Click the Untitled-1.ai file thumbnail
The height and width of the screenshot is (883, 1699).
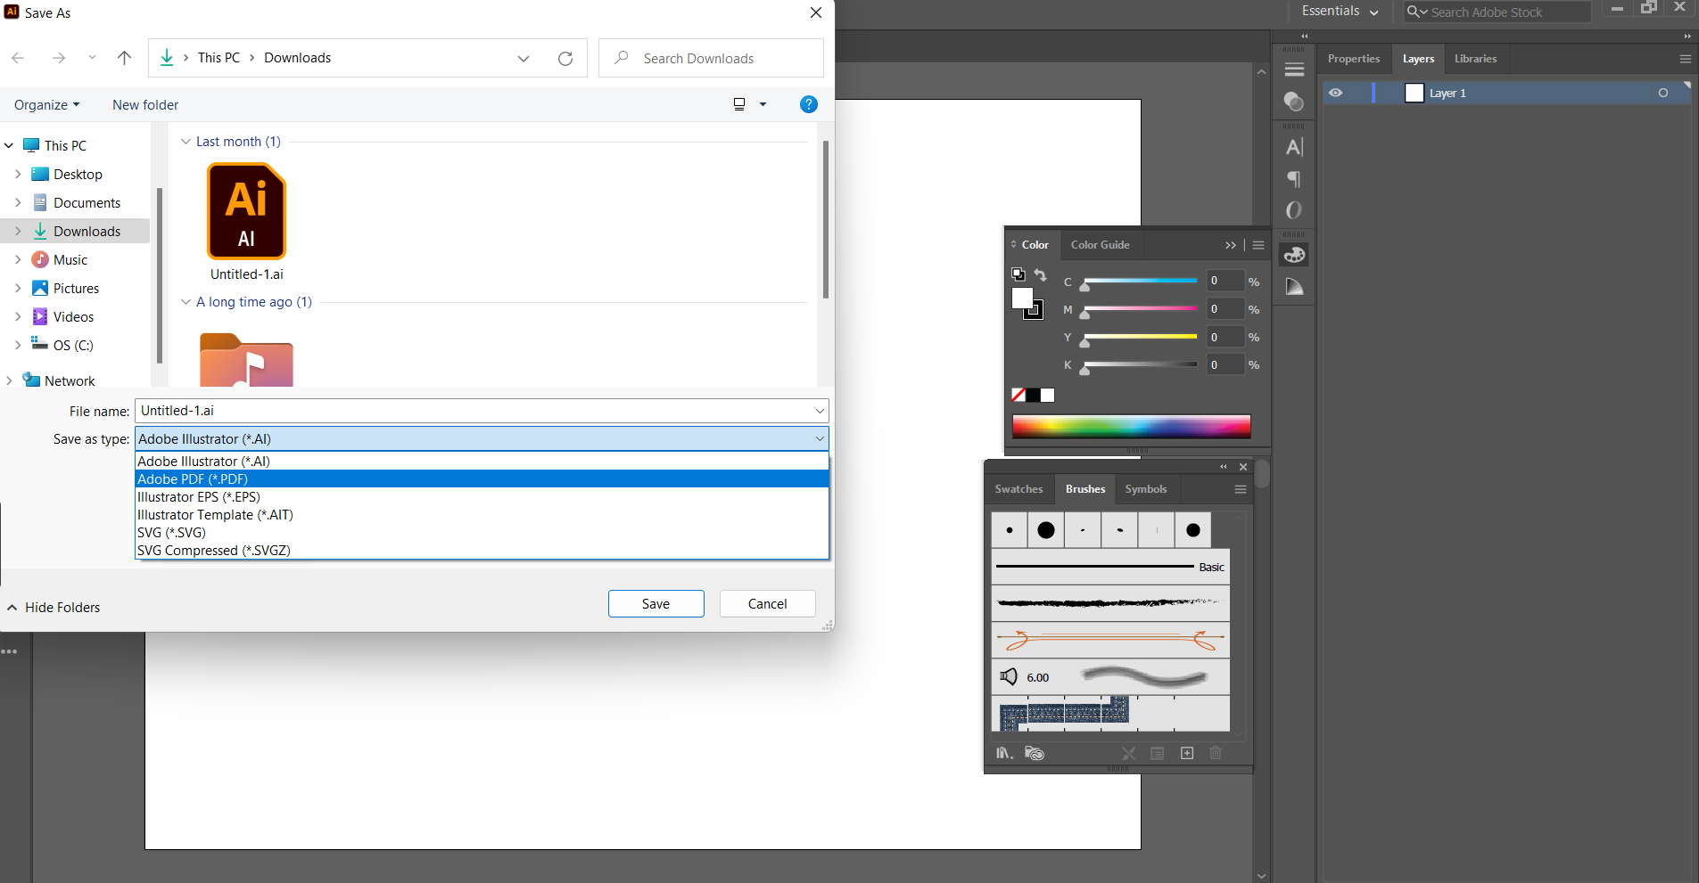pyautogui.click(x=246, y=211)
